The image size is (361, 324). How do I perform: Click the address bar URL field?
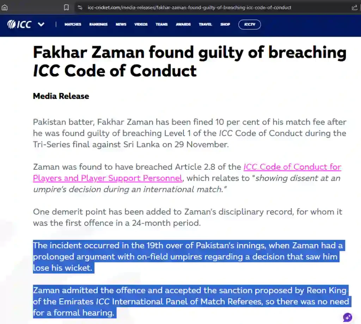point(189,7)
